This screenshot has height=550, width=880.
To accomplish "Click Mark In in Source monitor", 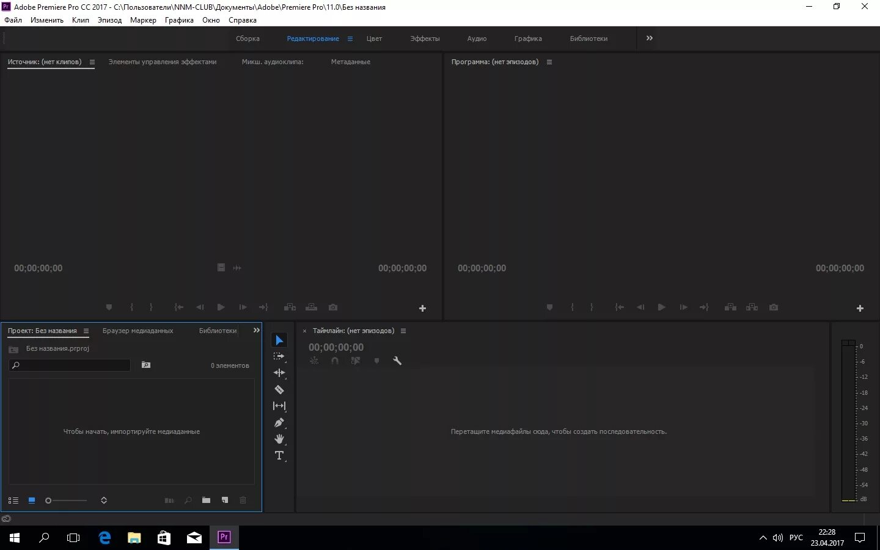I will pyautogui.click(x=132, y=307).
